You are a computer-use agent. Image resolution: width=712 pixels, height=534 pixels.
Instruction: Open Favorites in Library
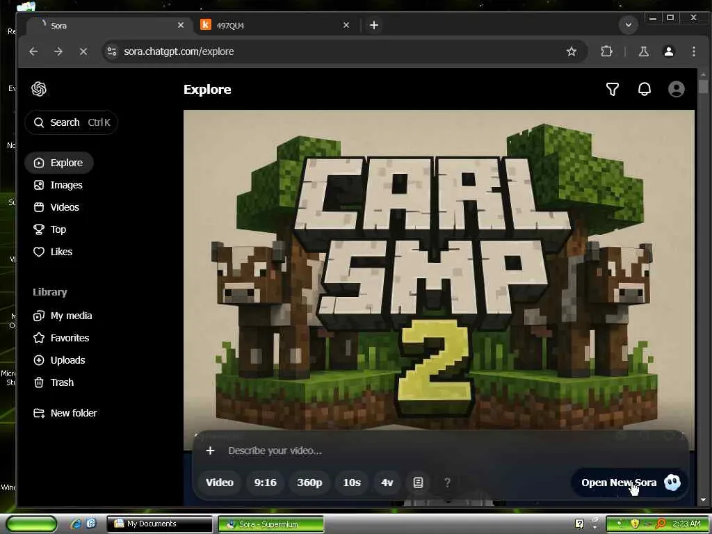61,338
